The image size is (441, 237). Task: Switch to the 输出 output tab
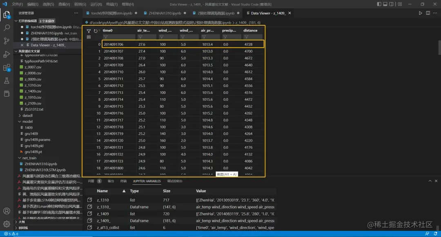(x=111, y=181)
